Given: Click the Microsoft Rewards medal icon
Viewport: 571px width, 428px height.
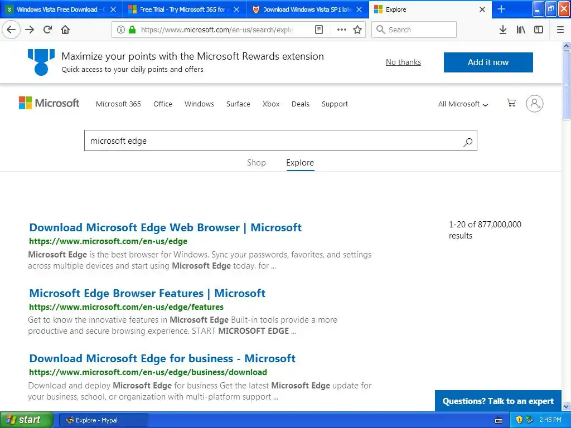Looking at the screenshot, I should (x=41, y=62).
